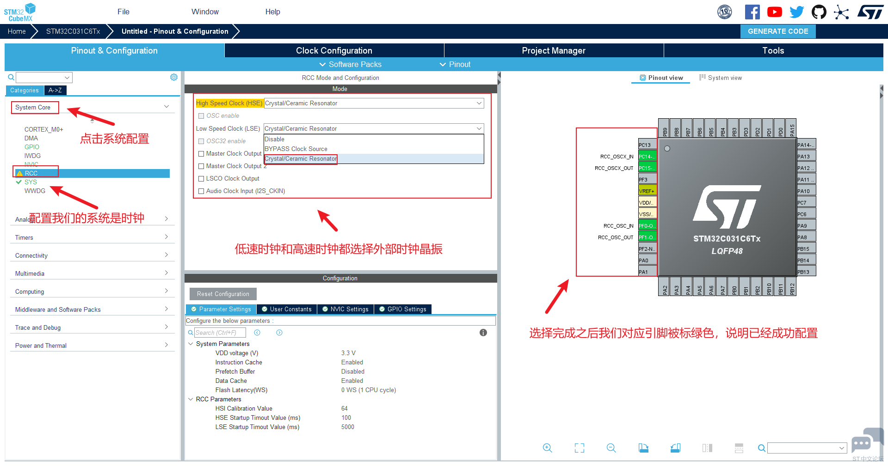Screen dimensions: 888x466
Task: Open the Help menu
Action: click(273, 12)
